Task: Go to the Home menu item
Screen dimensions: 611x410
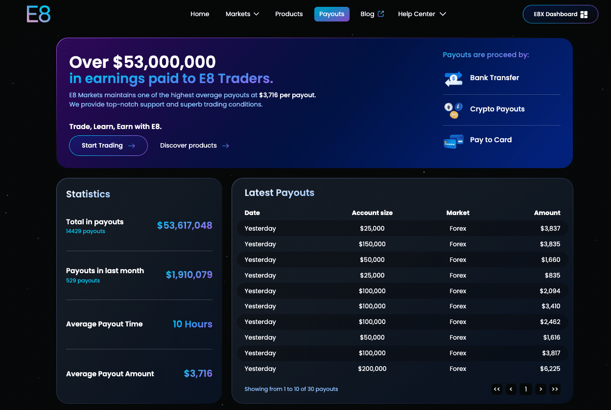Action: (x=200, y=14)
